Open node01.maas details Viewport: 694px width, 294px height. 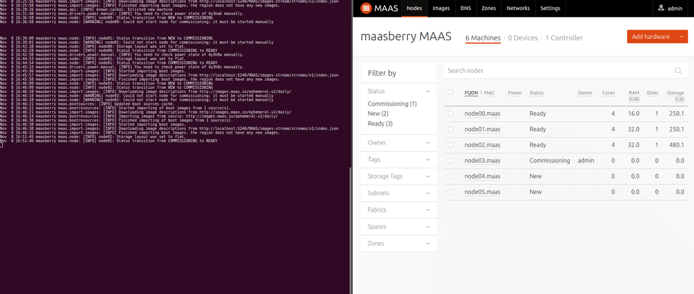tap(482, 129)
